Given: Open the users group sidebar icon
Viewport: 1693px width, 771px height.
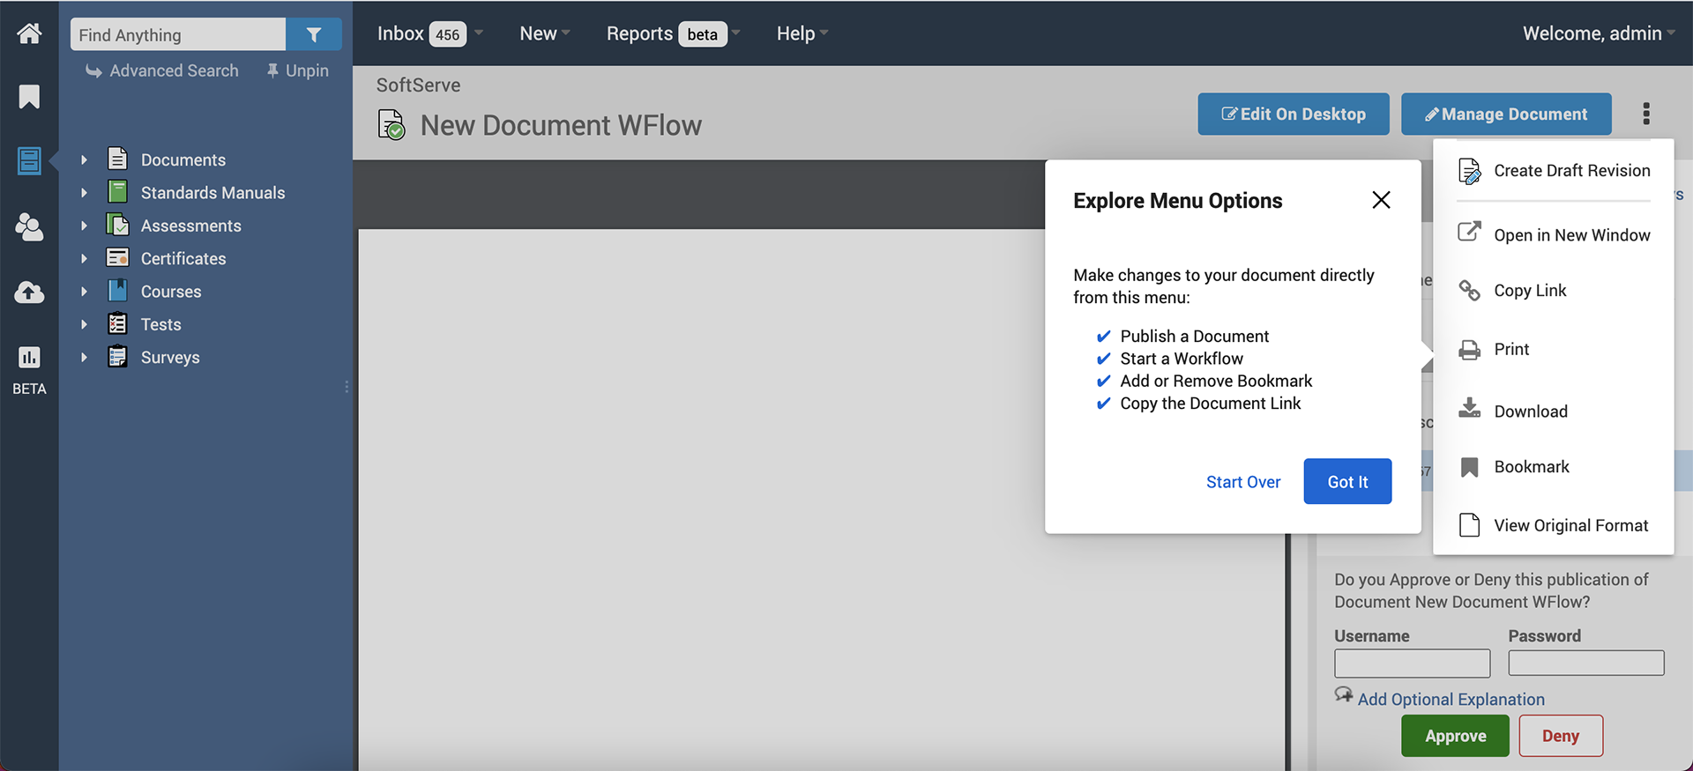Looking at the screenshot, I should [x=29, y=227].
